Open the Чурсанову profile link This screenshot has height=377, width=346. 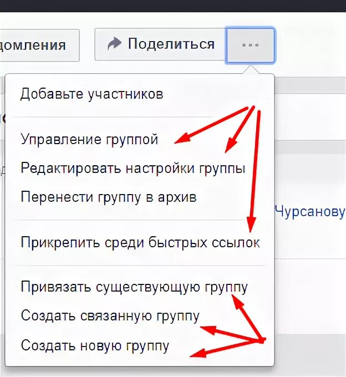pos(310,212)
